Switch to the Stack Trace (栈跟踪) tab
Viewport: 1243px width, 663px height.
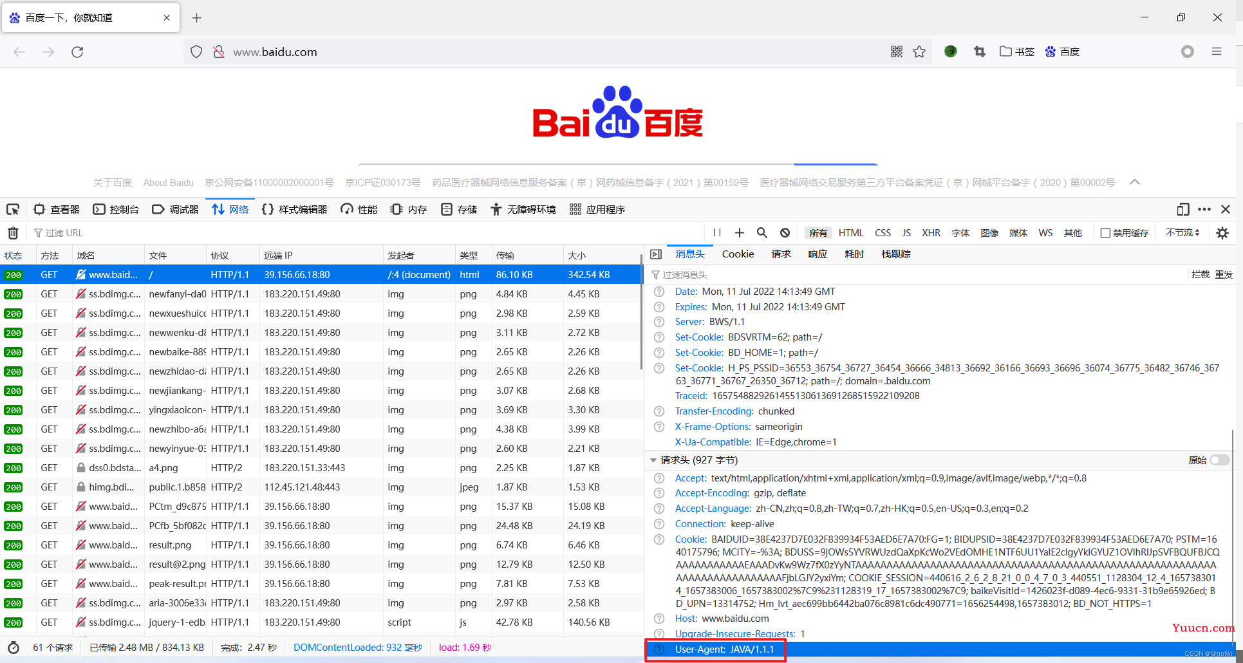pos(896,254)
